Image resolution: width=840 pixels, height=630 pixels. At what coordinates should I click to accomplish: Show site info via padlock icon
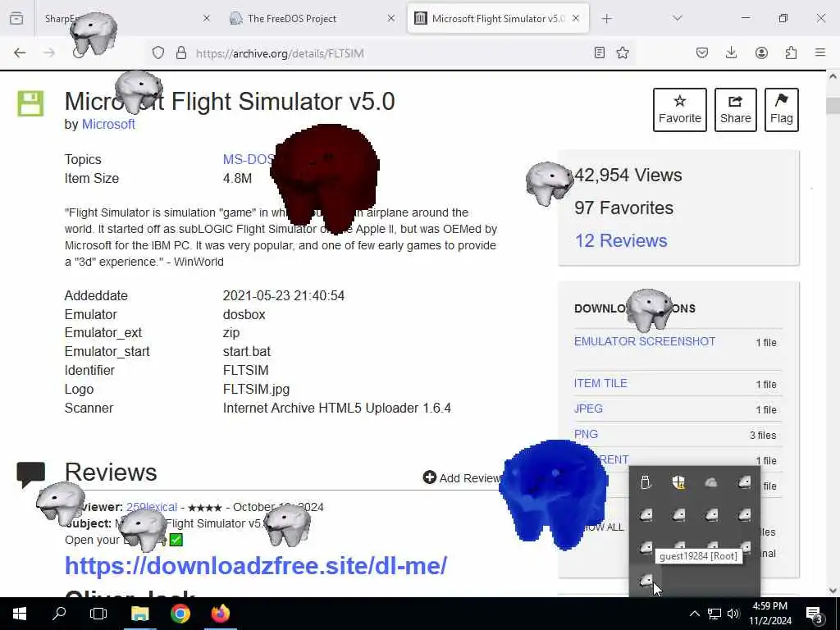[181, 52]
